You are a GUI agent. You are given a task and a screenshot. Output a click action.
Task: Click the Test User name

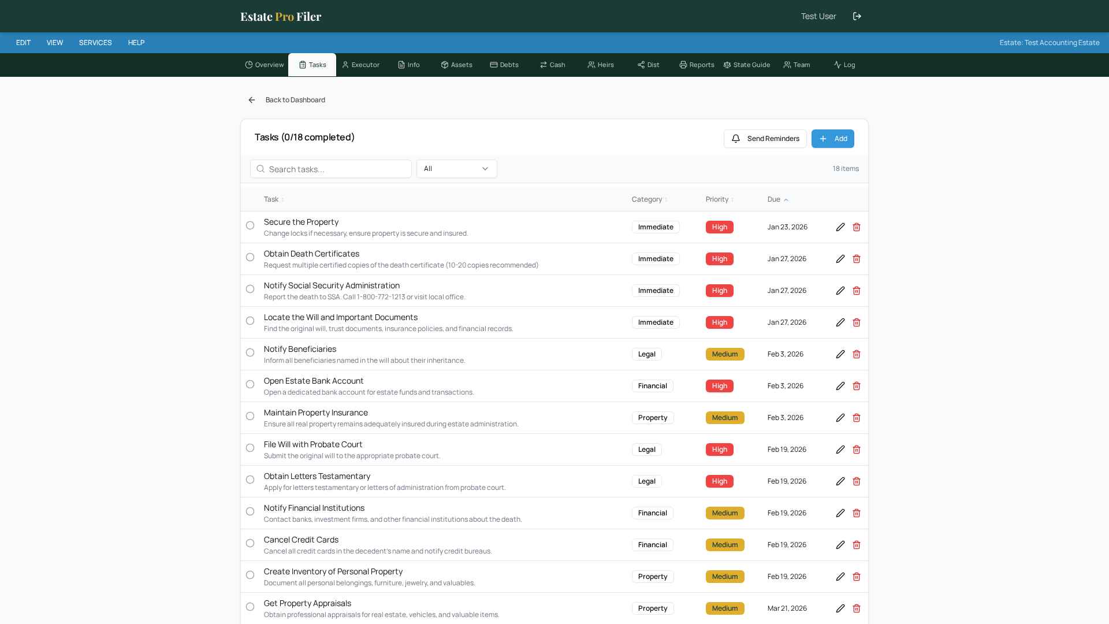818,16
